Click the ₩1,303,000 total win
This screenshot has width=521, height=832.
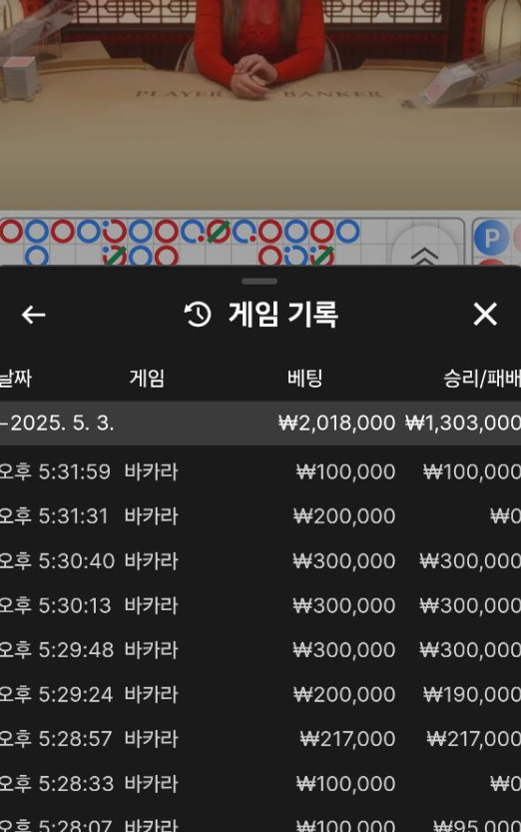pyautogui.click(x=463, y=422)
